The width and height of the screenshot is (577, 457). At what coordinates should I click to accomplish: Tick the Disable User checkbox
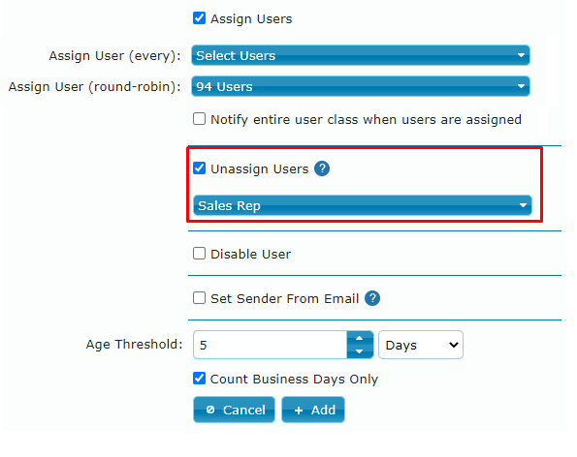click(199, 254)
